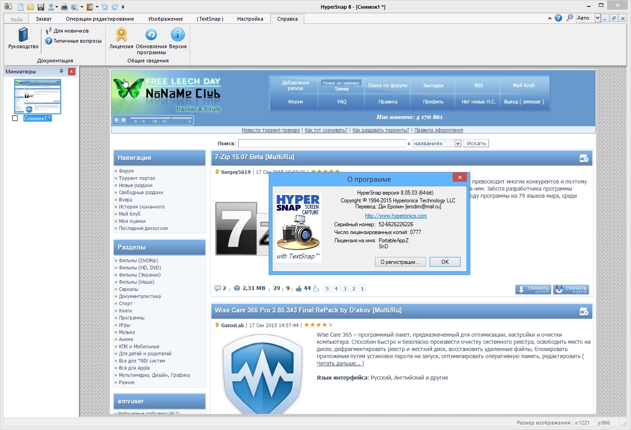Switch to Операции редактирования tab
The height and width of the screenshot is (430, 631).
tap(100, 19)
